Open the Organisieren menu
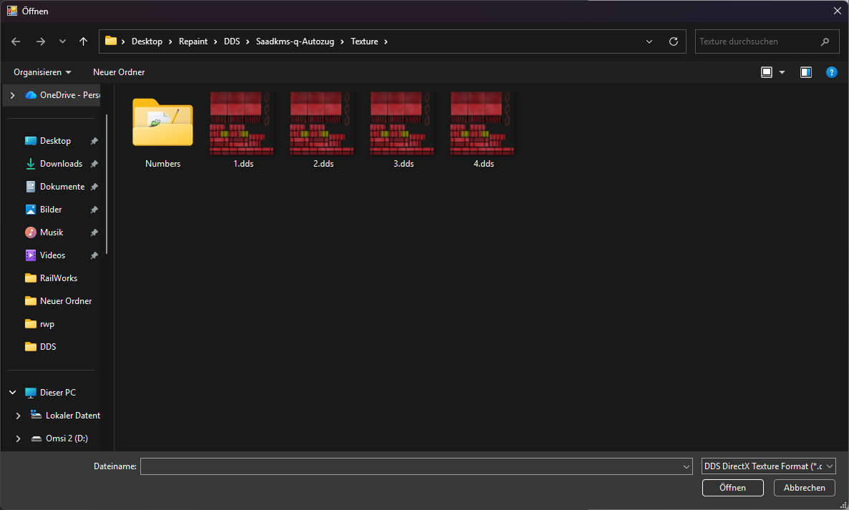The width and height of the screenshot is (849, 510). tap(42, 72)
